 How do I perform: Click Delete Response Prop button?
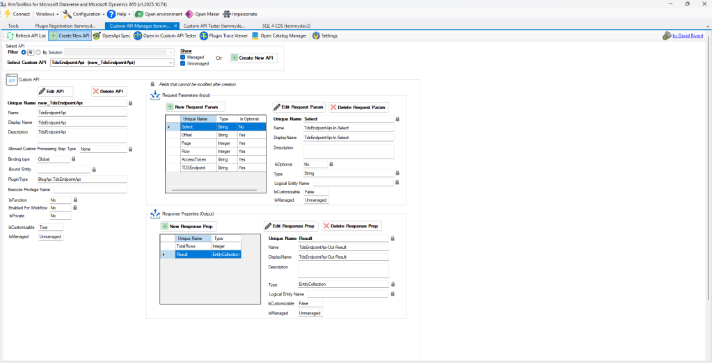pos(351,226)
